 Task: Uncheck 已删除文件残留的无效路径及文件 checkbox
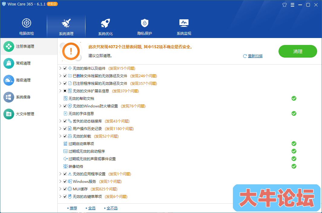(x=65, y=76)
